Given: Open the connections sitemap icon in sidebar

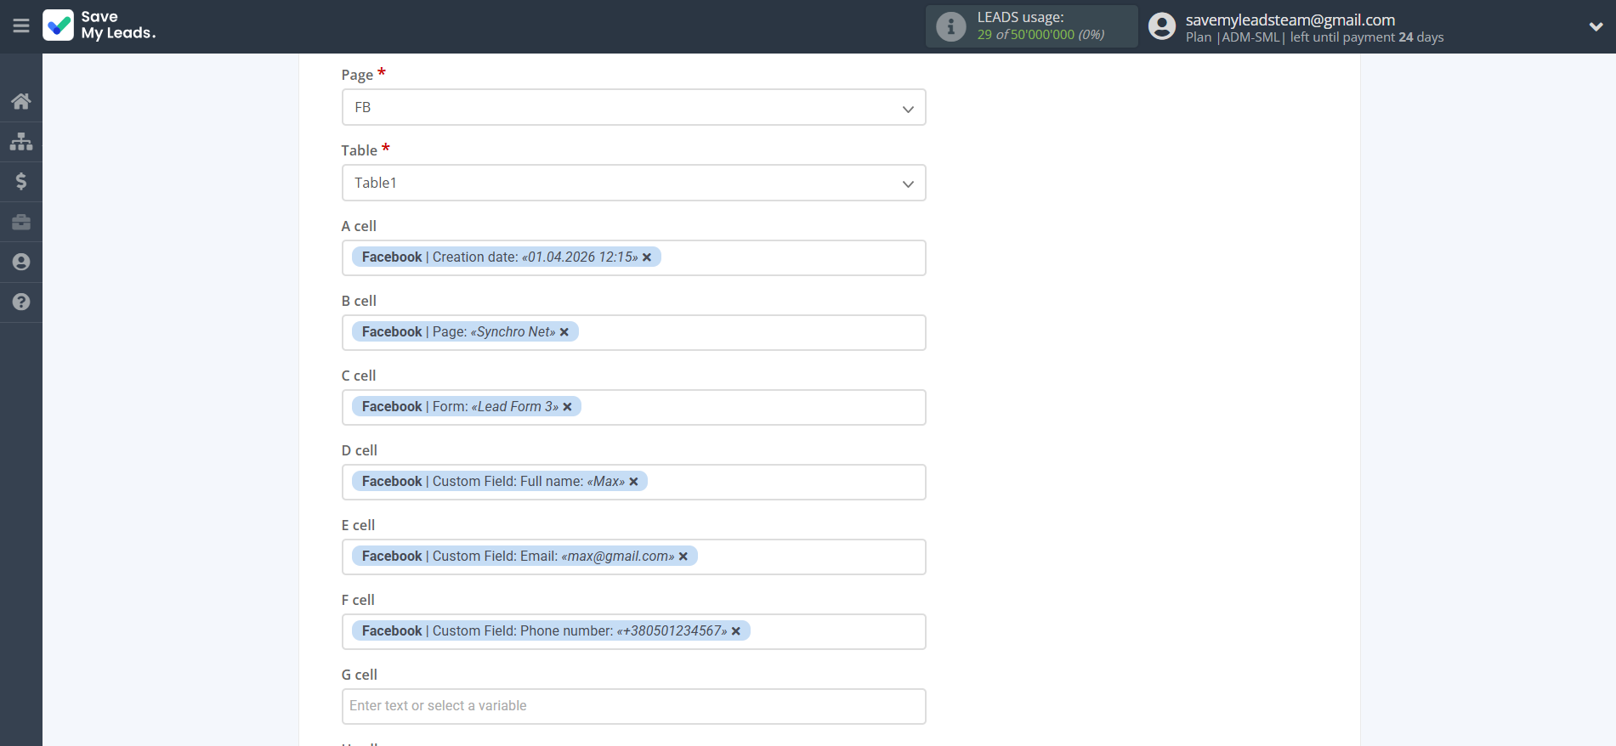Looking at the screenshot, I should point(21,141).
